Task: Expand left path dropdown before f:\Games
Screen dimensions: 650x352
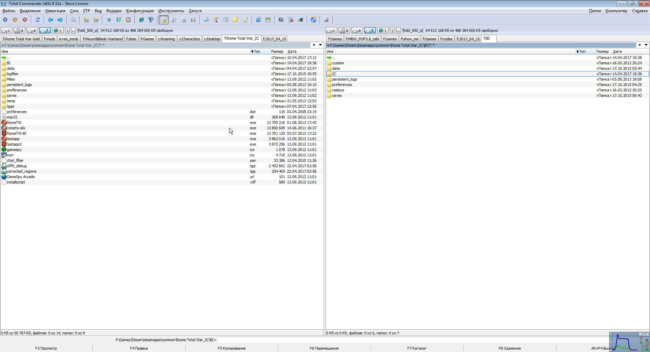Action: coord(3,45)
